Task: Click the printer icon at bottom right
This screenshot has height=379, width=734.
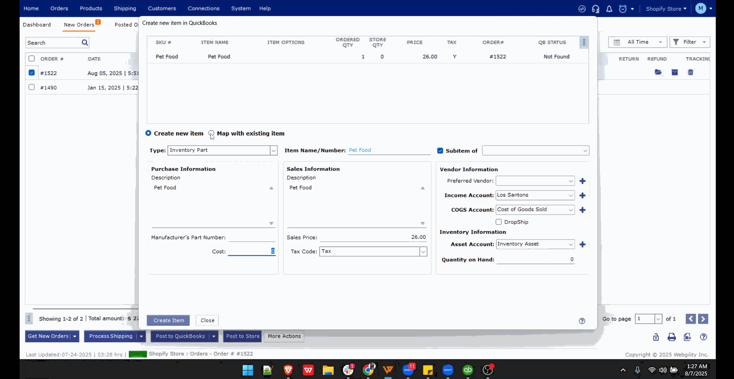Action: 671,337
